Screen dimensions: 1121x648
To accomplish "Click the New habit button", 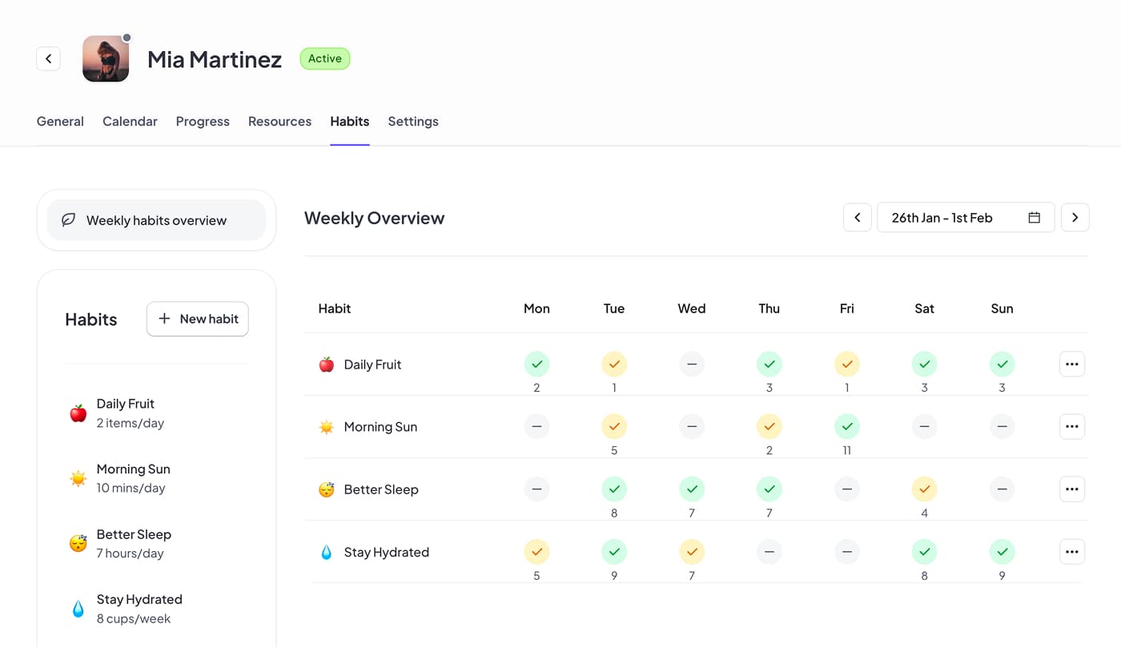I will [x=197, y=319].
